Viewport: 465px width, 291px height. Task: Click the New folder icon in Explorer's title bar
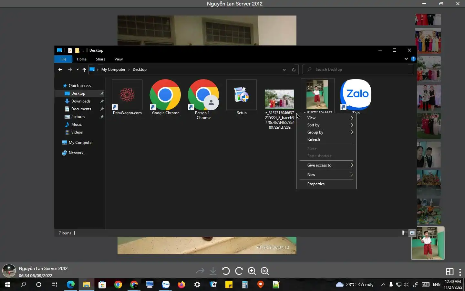tap(77, 50)
